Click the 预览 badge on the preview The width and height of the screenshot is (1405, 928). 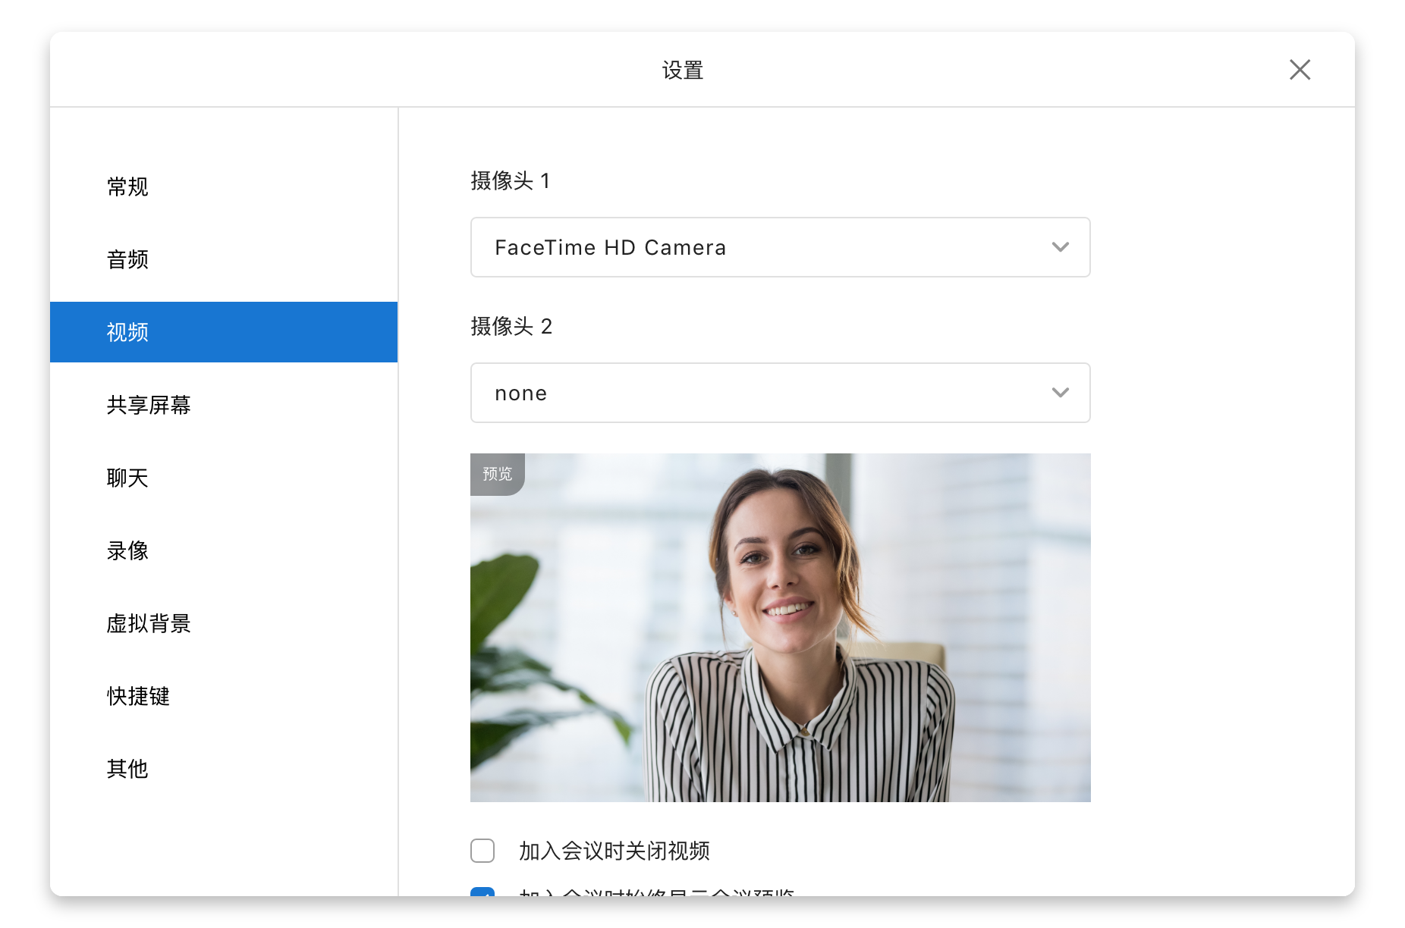coord(497,474)
